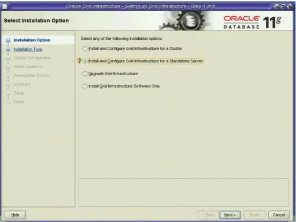
Task: Click the Setup step in sidebar
Action: [x=19, y=93]
